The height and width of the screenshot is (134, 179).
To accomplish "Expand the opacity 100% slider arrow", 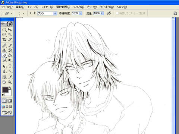I will pos(80,13).
